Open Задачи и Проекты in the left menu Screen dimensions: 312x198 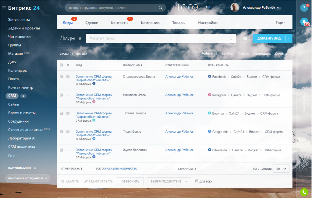click(x=24, y=28)
